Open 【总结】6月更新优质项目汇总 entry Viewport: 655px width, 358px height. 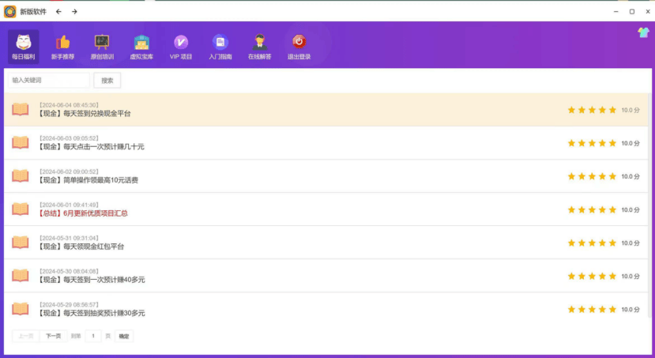(326, 209)
